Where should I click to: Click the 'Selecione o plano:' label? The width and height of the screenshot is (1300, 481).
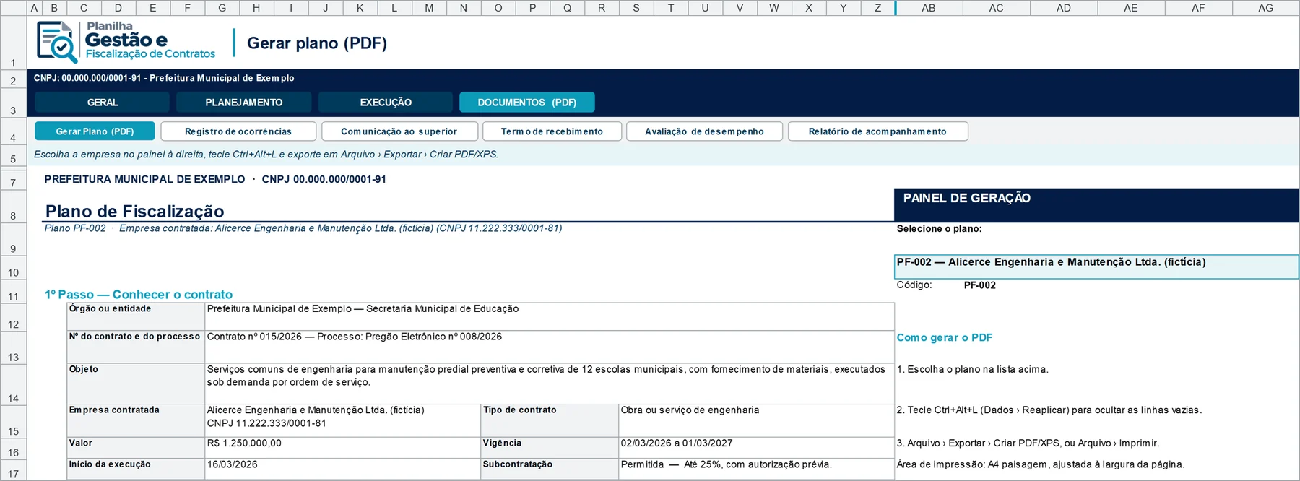click(939, 228)
